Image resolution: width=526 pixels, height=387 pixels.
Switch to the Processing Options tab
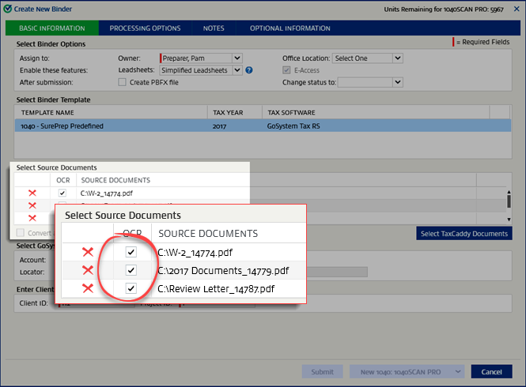point(145,28)
